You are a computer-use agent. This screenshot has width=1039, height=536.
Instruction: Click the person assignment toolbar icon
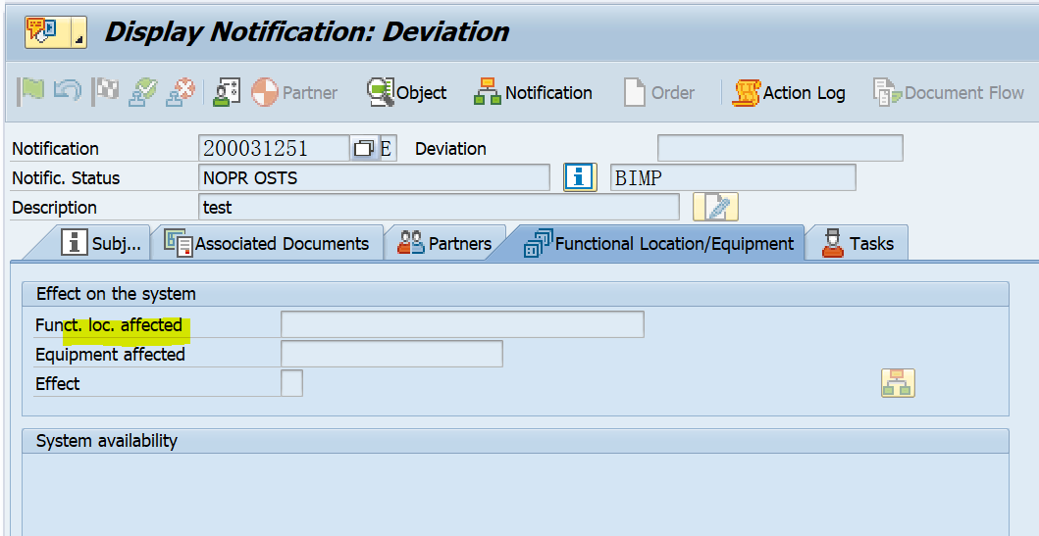[x=227, y=93]
